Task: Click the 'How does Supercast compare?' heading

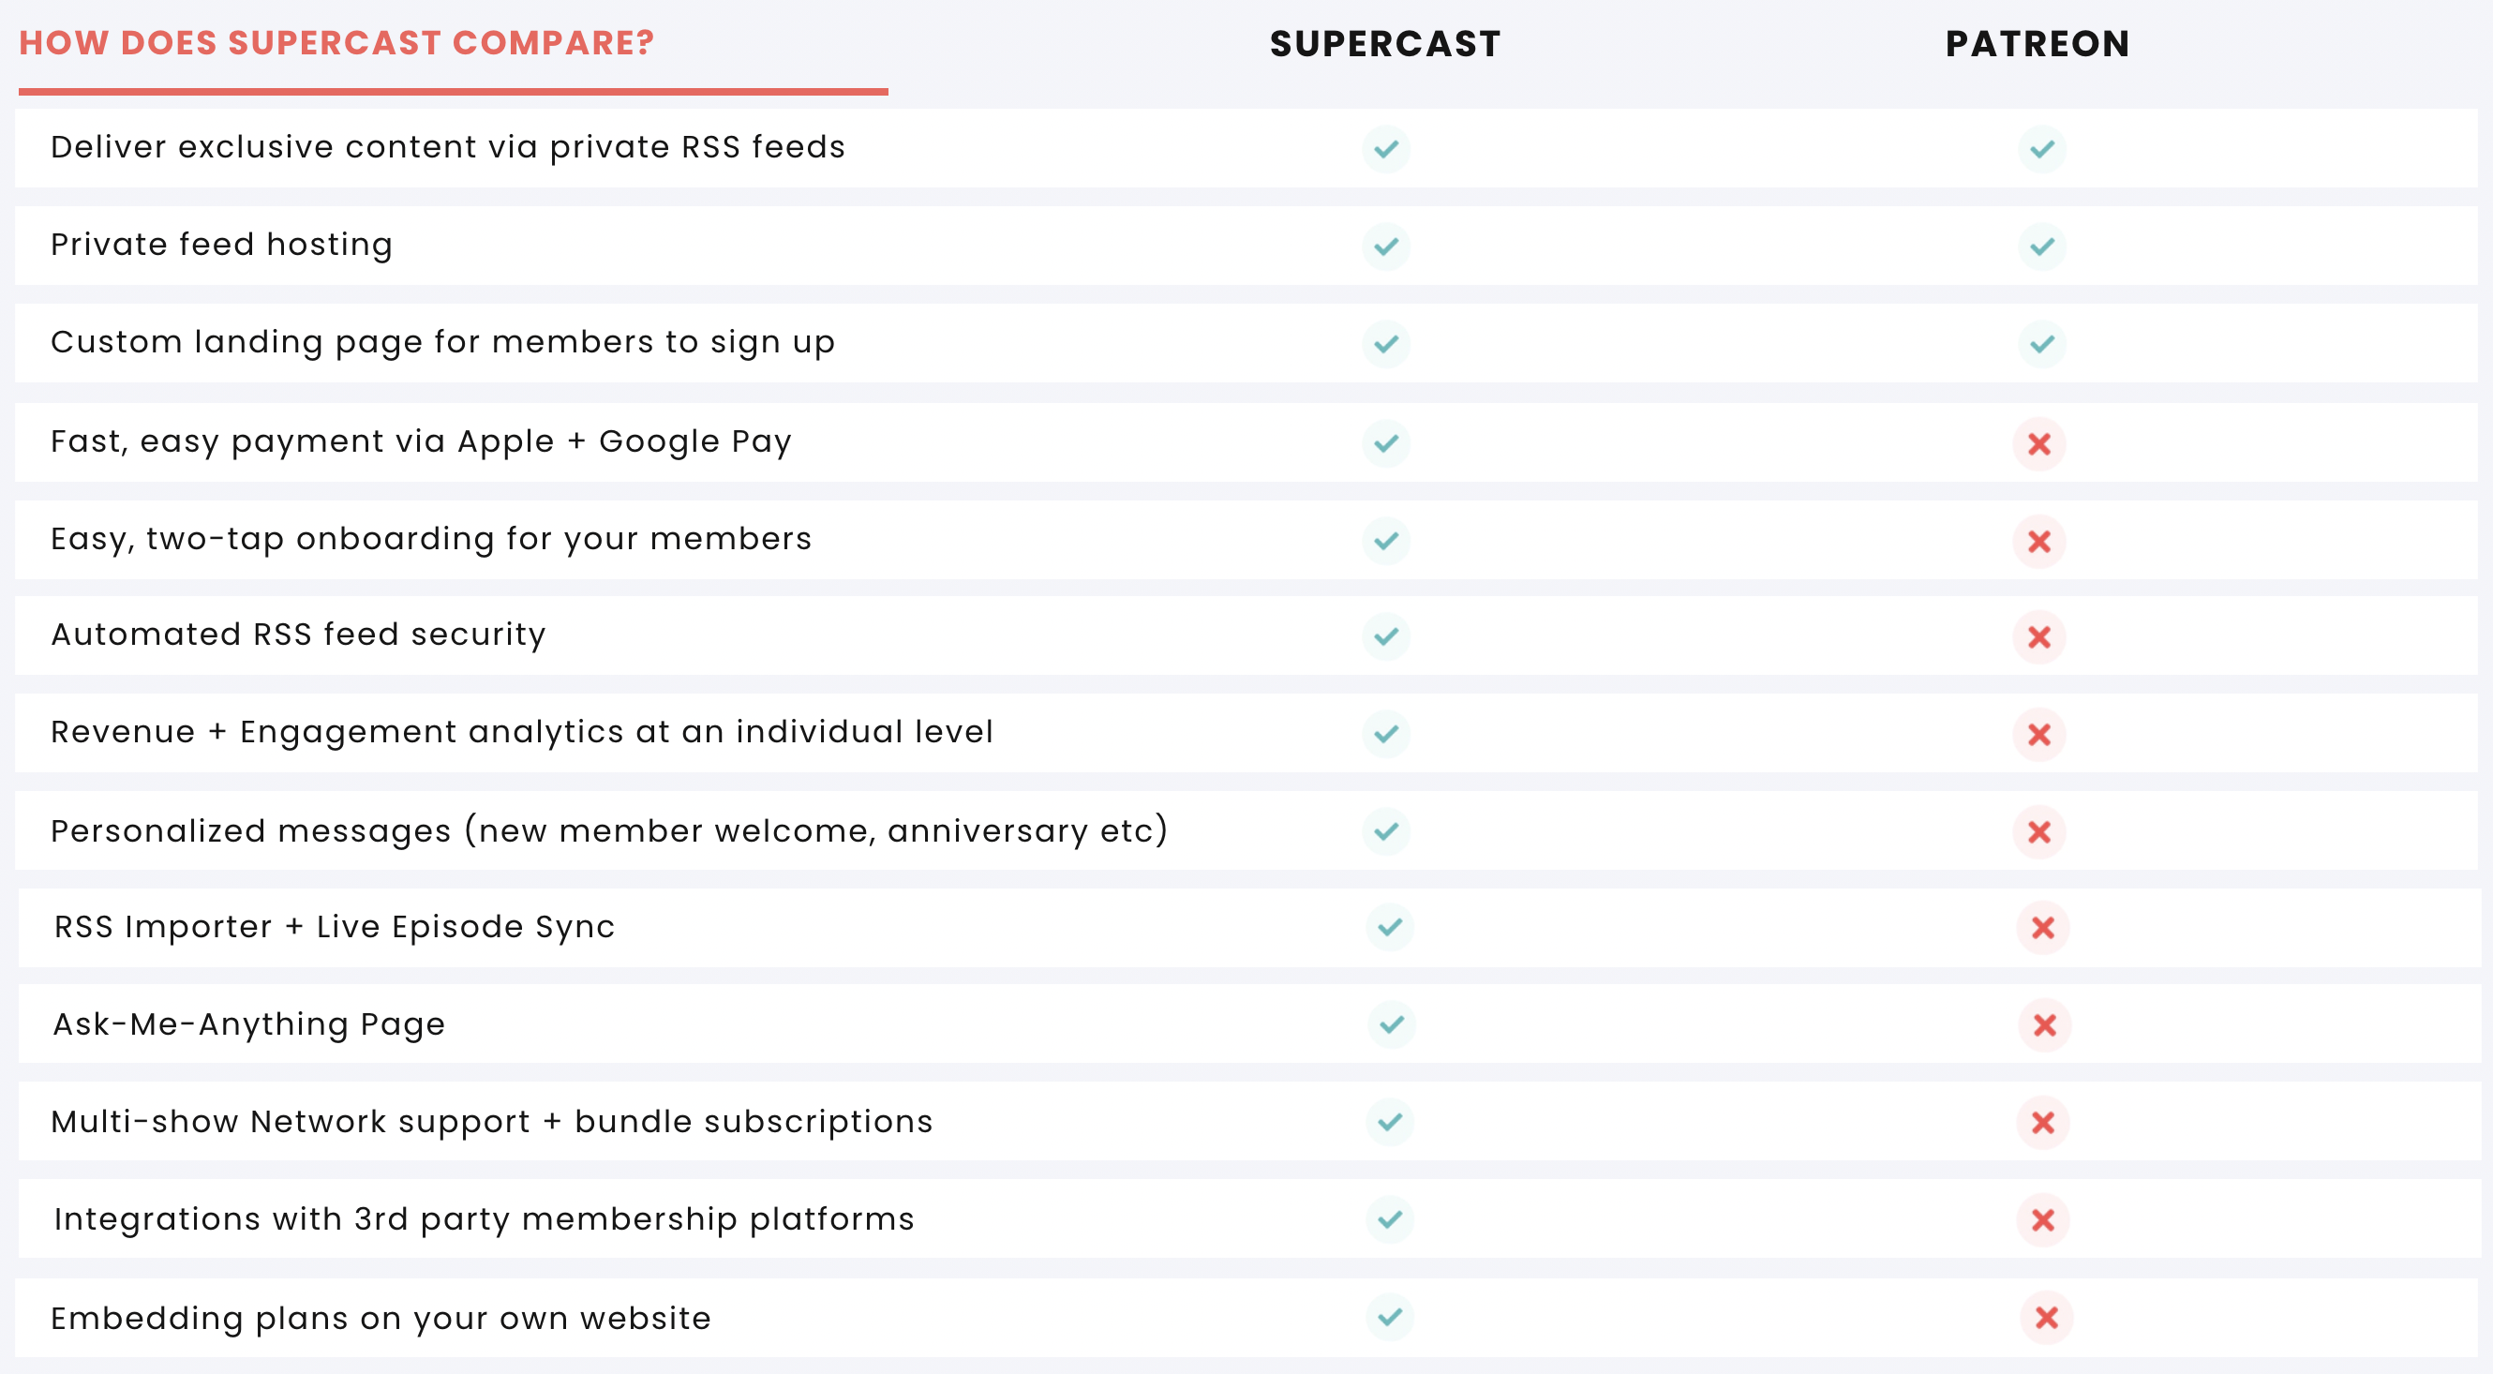Action: 336,42
